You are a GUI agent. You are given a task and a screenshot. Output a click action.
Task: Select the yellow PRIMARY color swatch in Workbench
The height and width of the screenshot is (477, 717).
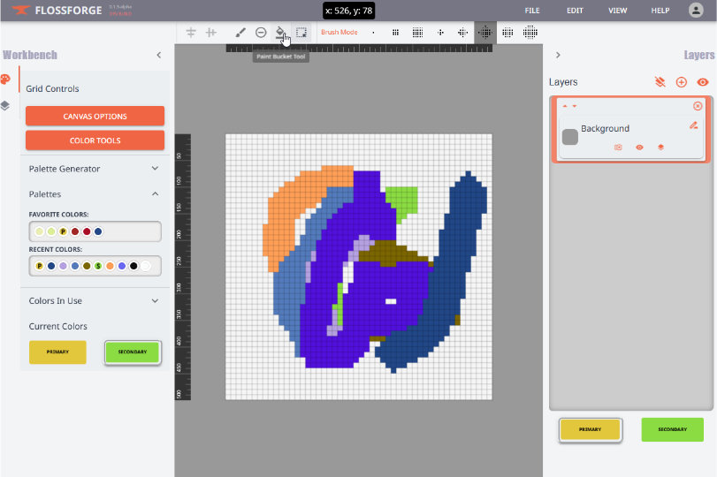pyautogui.click(x=57, y=352)
